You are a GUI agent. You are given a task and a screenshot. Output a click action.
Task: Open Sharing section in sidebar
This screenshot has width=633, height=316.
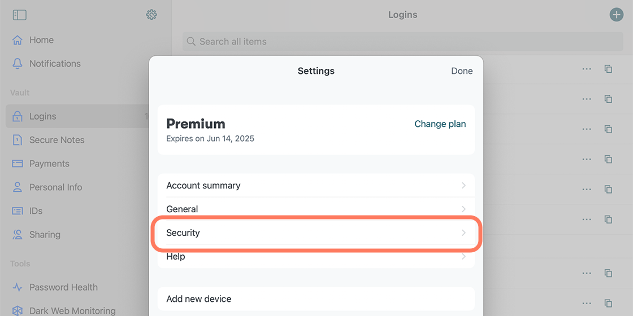coord(36,235)
